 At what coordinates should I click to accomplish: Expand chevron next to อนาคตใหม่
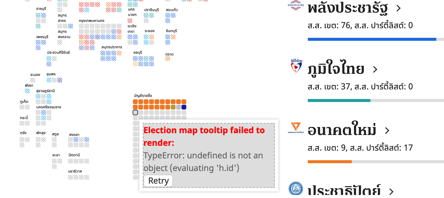387,131
